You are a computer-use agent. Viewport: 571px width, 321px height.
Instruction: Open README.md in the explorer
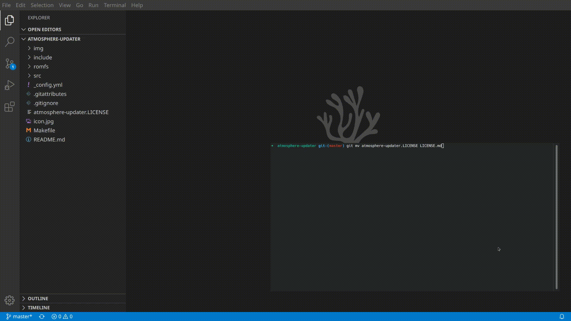tap(73, 139)
